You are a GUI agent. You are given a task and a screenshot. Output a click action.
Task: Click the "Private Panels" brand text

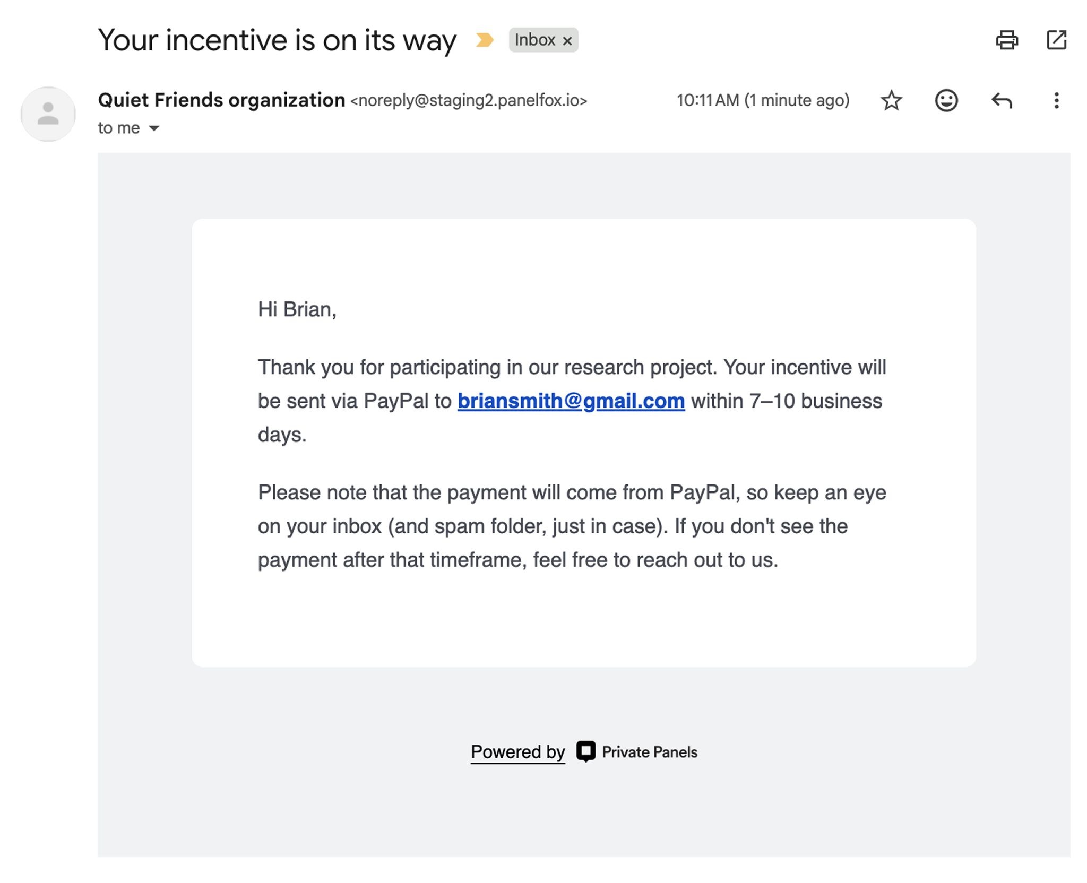click(x=650, y=752)
